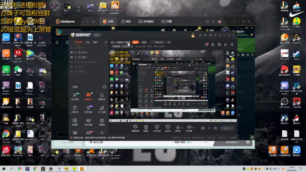Image resolution: width=306 pixels, height=172 pixels.
Task: Mute the 麦克风 microphone
Action: [x=178, y=128]
